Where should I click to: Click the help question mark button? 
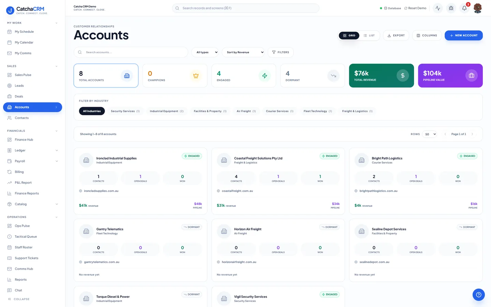coord(478,295)
